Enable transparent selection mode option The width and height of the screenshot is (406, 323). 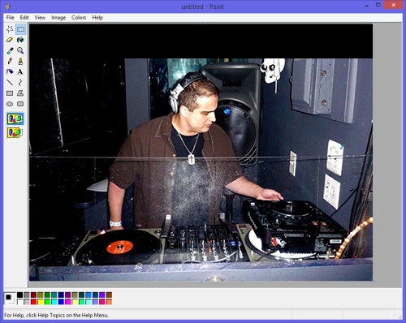[x=15, y=133]
